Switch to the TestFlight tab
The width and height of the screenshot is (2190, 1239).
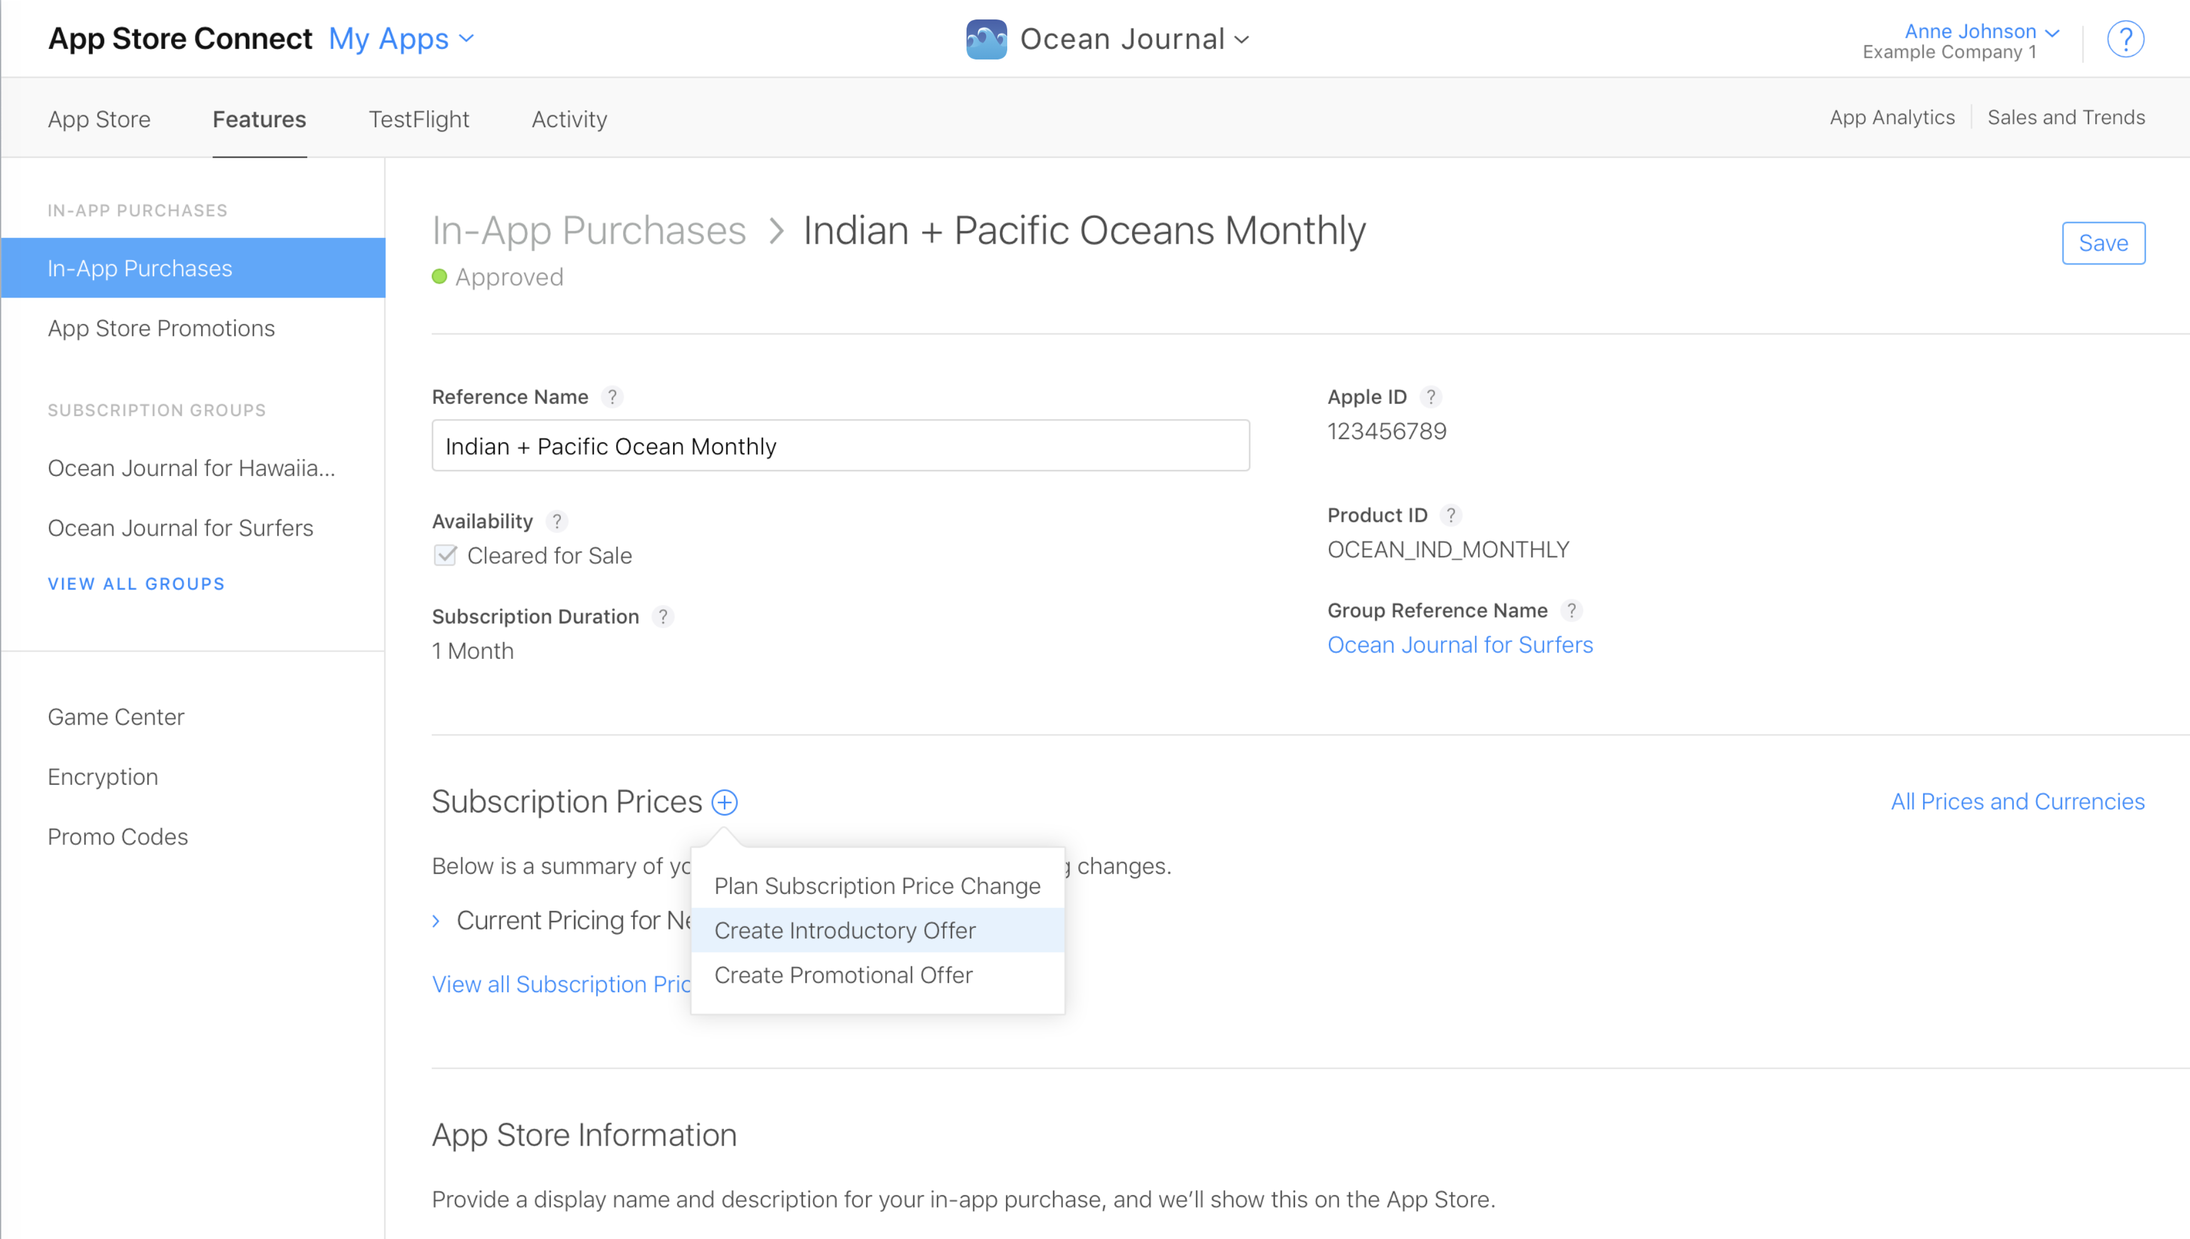418,119
